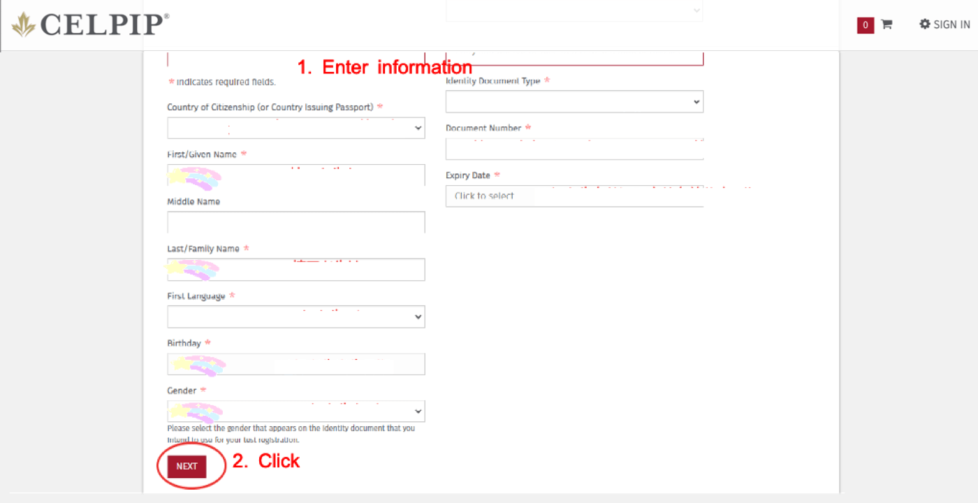Open the Gender dropdown
The width and height of the screenshot is (978, 503).
(295, 411)
